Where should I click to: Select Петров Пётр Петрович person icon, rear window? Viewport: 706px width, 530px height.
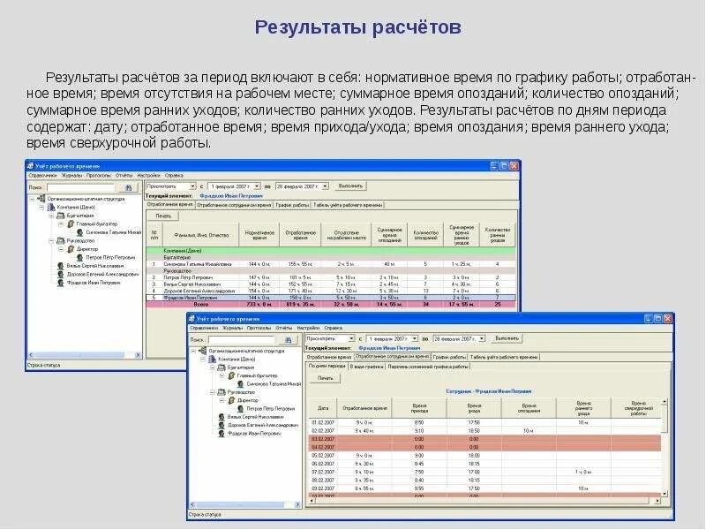80,257
